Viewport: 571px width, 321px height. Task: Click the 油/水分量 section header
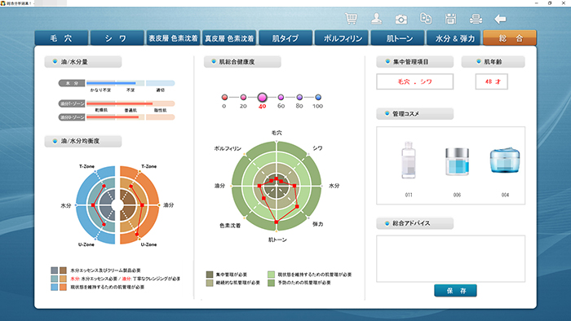83,62
